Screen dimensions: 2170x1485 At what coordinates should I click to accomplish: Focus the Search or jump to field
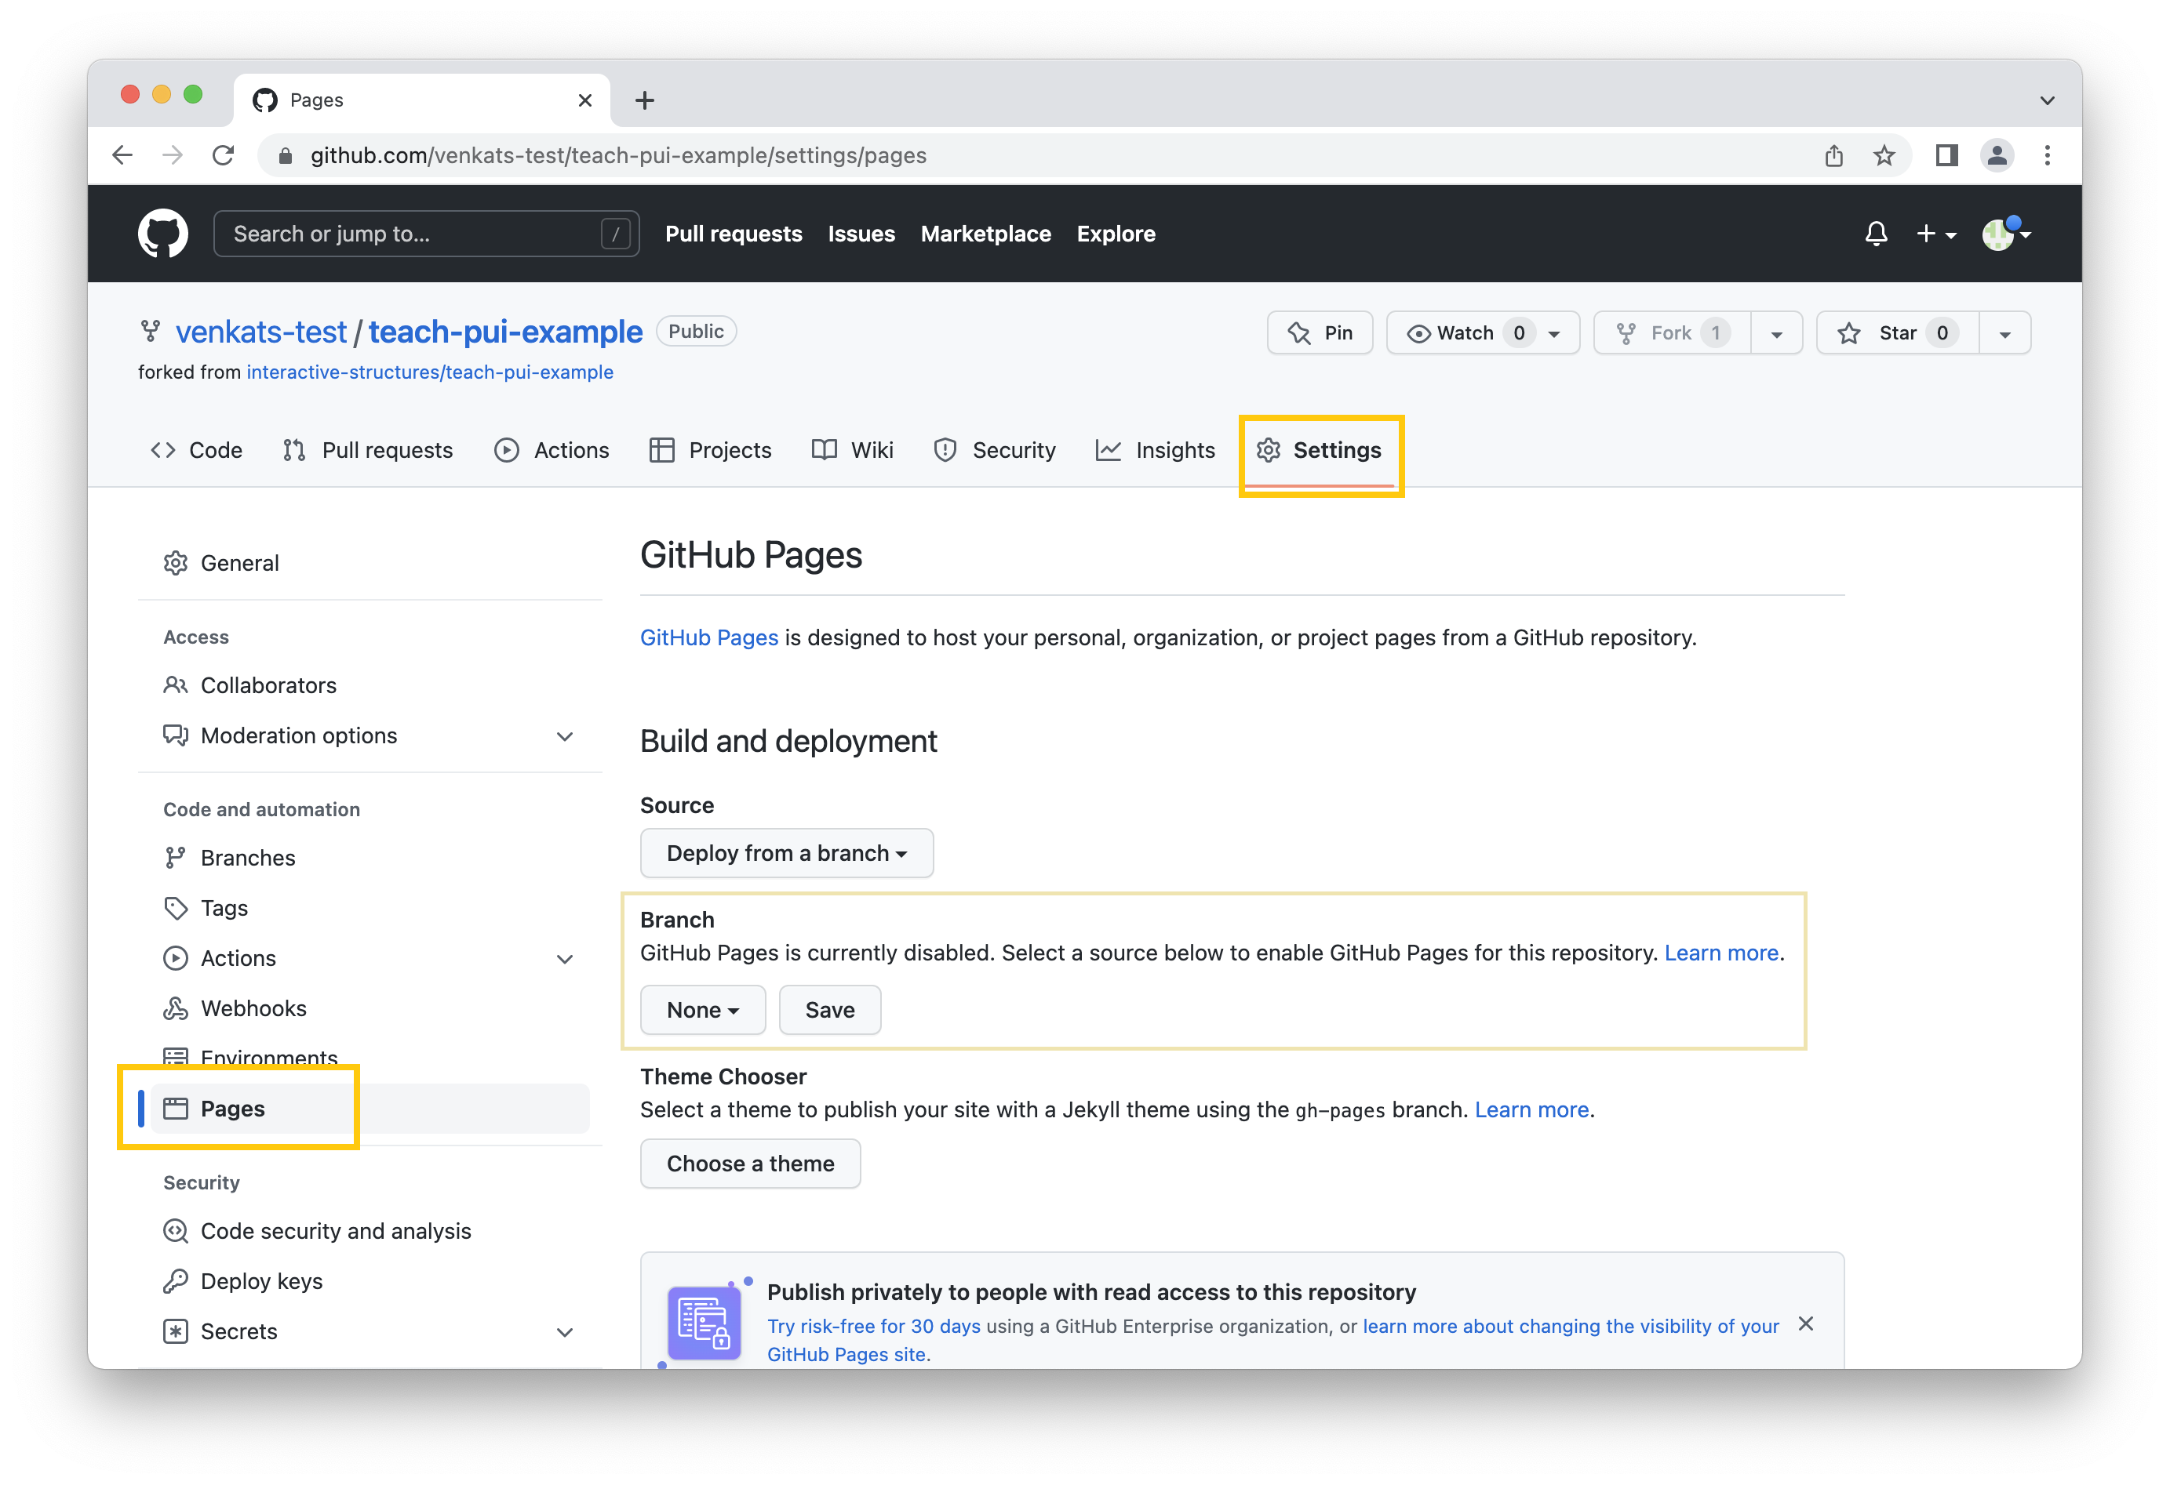pos(426,234)
